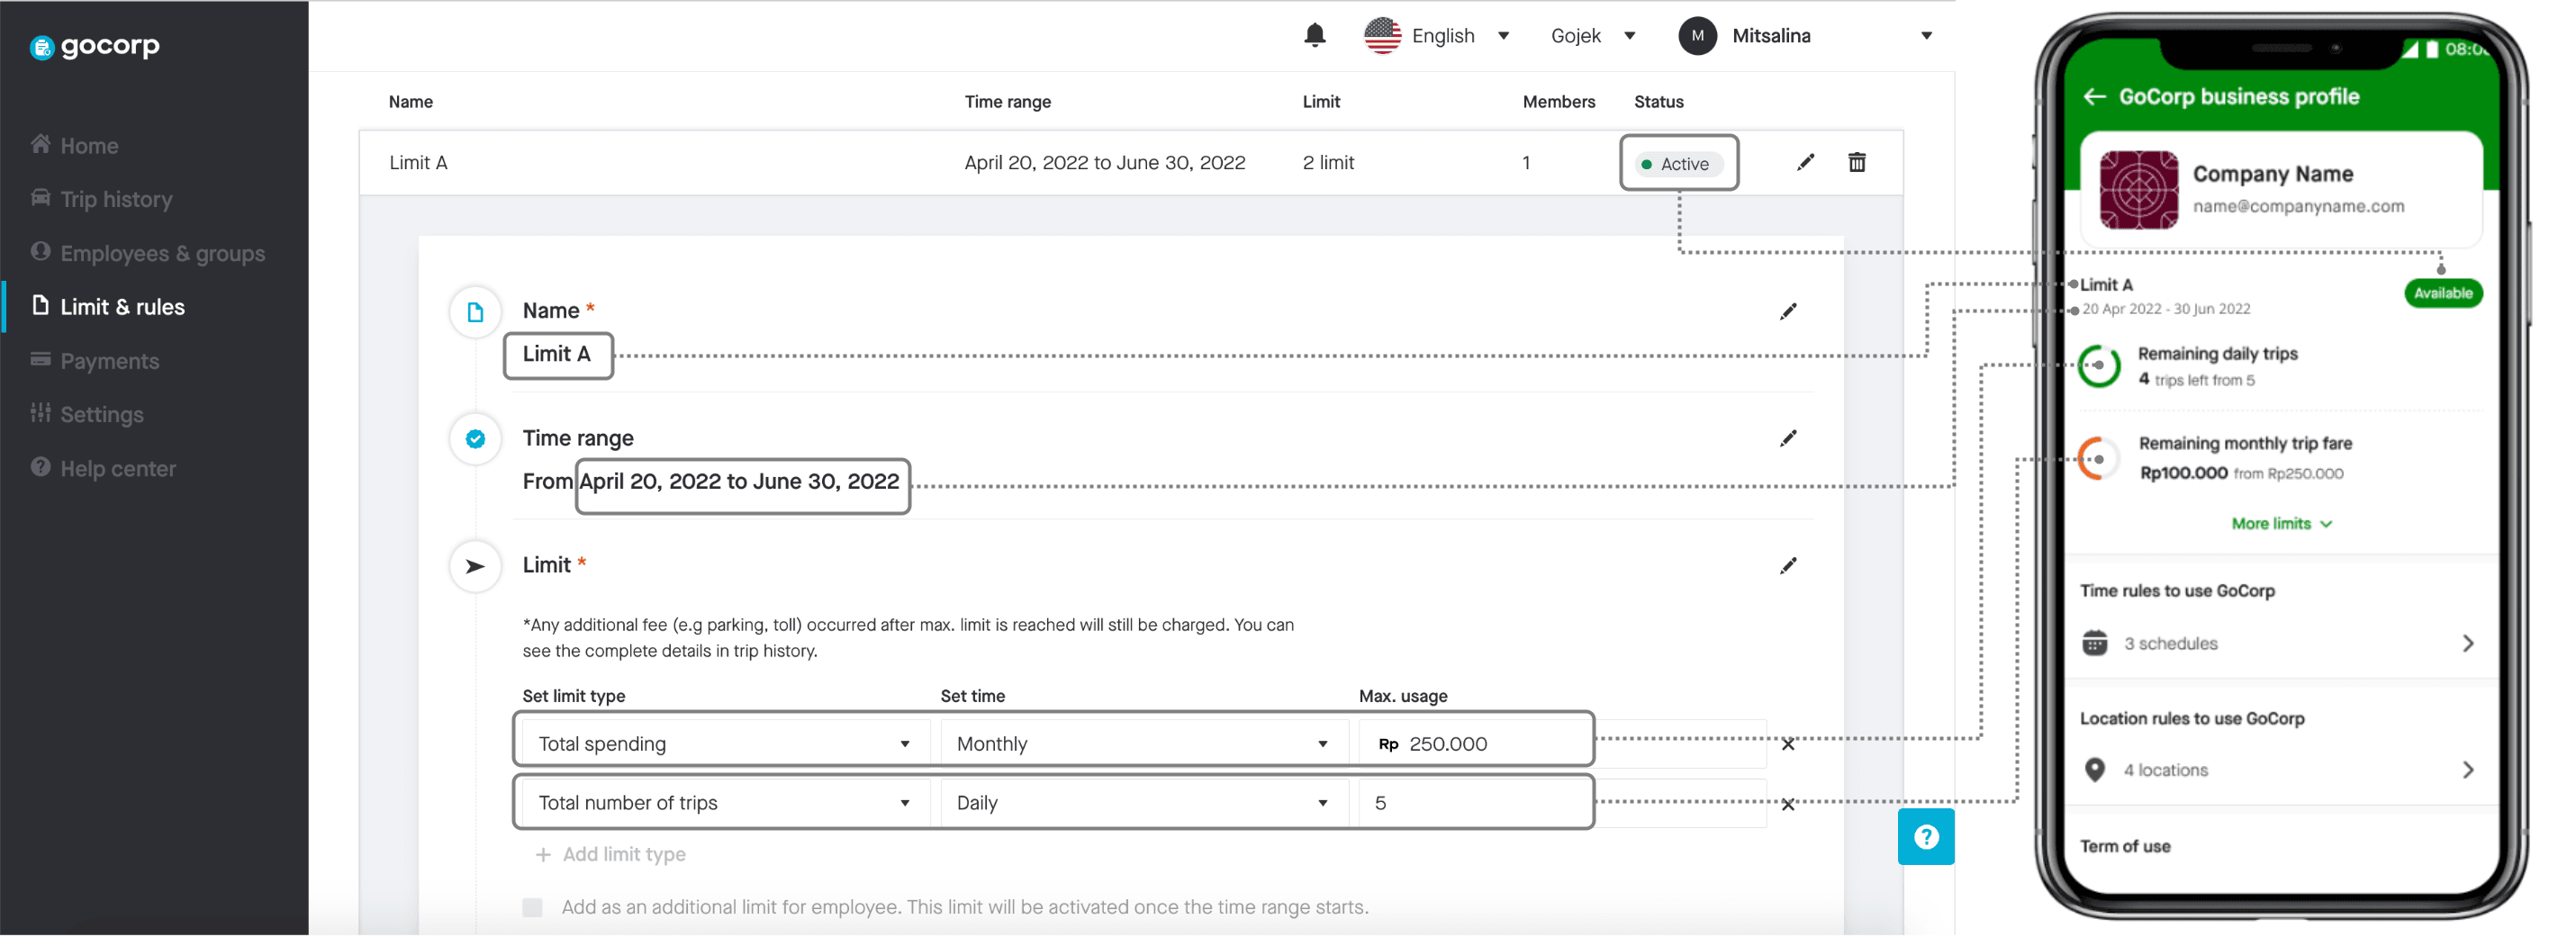Tap the company logo thumbnail on phone
Screen dimensions: 2549x937
tap(2138, 190)
